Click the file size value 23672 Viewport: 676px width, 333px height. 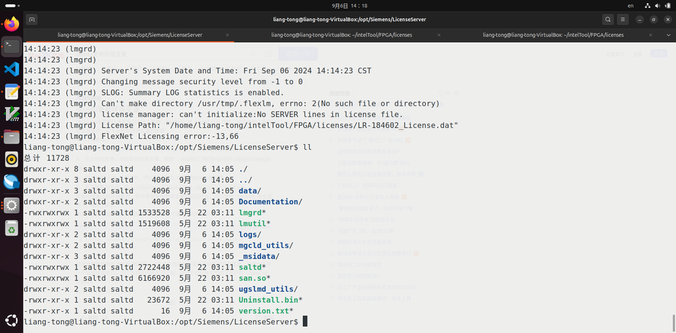[158, 300]
